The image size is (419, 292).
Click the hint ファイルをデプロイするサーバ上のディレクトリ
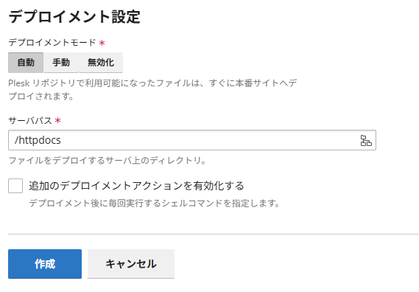[108, 161]
